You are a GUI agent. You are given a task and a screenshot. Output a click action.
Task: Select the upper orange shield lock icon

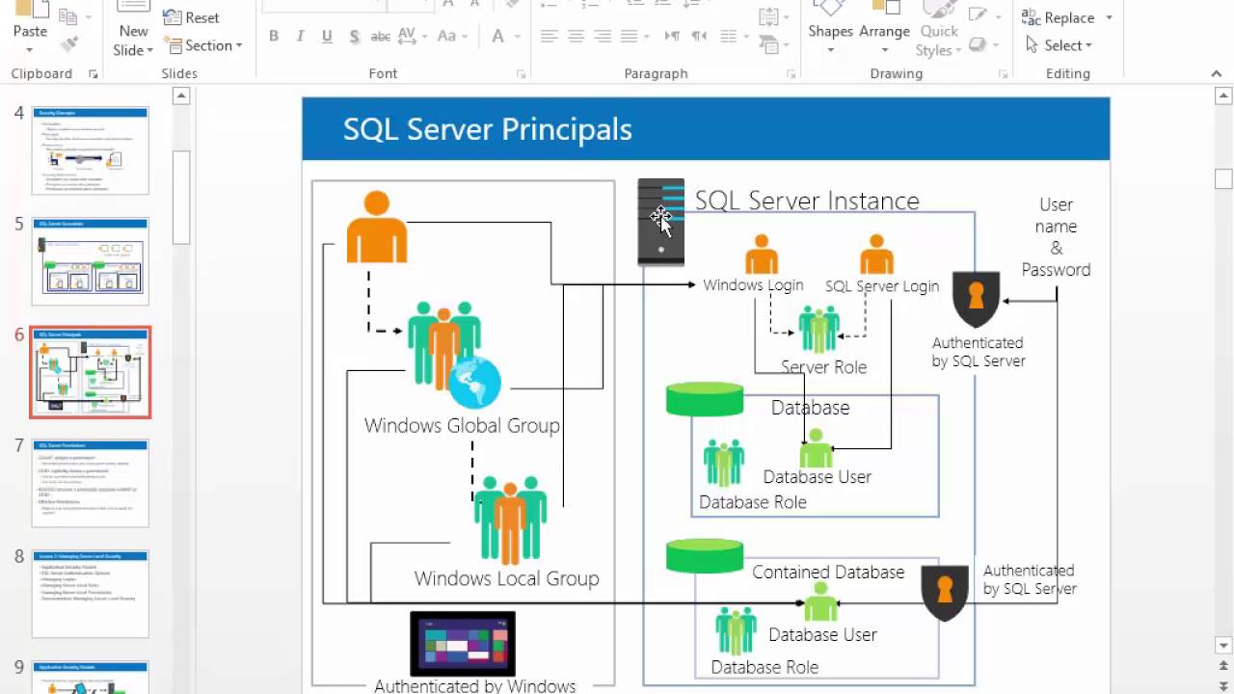(976, 299)
